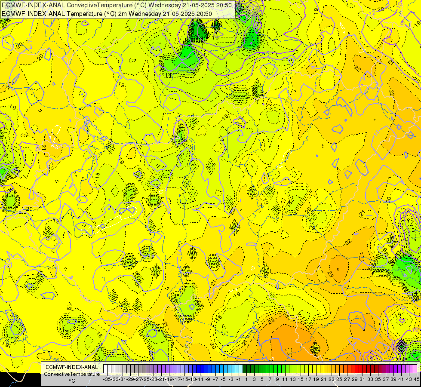This screenshot has width=421, height=387.
Task: Click the legend scale value '-25'
Action: 146,379
